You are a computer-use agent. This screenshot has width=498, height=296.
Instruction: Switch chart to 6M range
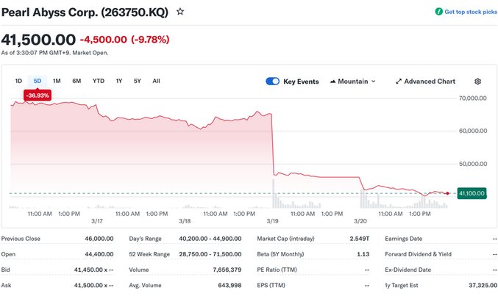(77, 82)
